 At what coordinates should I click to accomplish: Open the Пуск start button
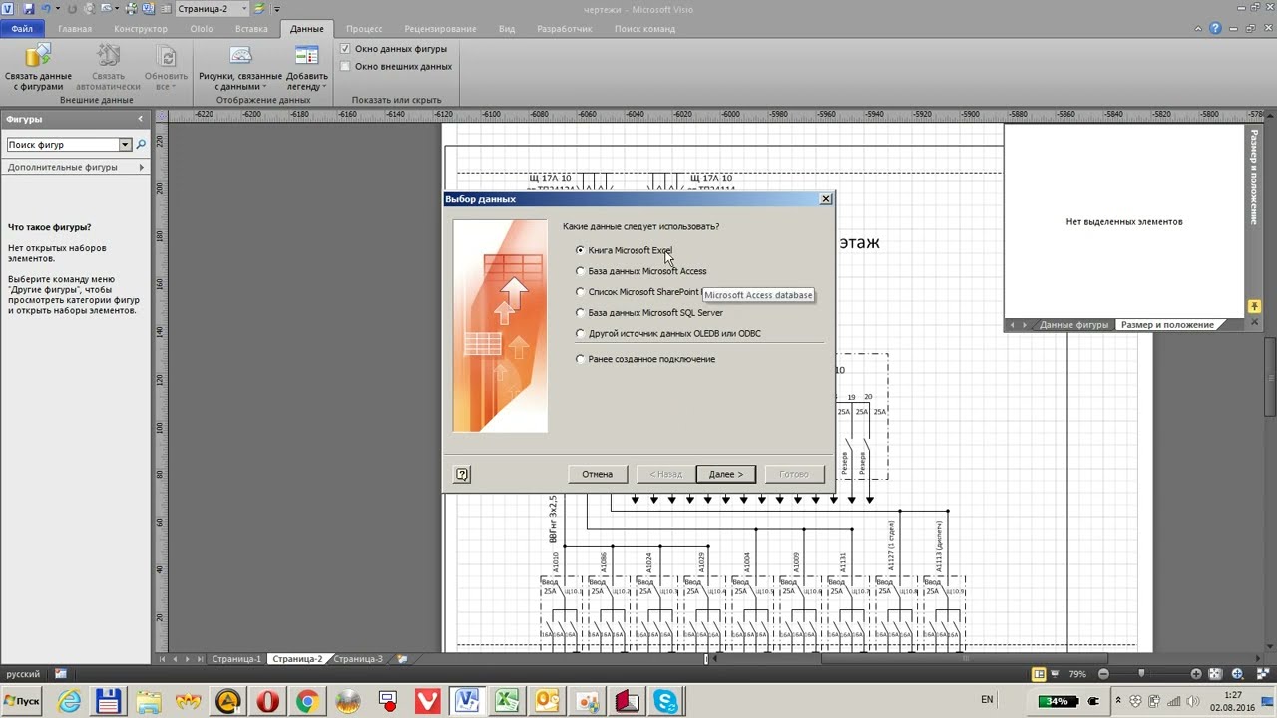coord(22,701)
